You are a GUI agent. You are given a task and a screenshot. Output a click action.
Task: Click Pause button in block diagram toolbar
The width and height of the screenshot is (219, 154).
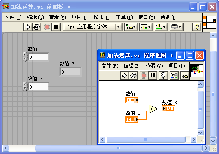(x=153, y=76)
